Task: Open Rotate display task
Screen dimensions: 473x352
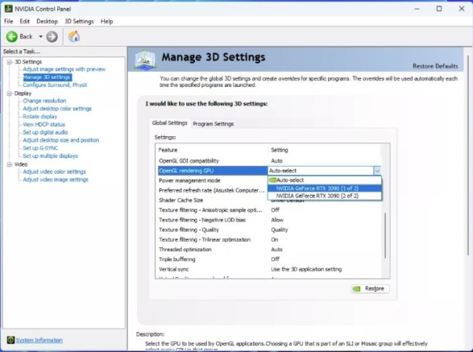Action: click(40, 117)
